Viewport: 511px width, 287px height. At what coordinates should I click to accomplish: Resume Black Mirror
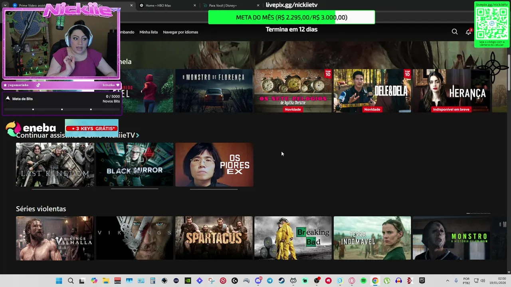(x=135, y=165)
